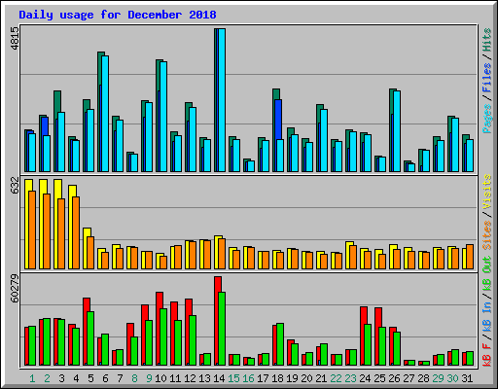Screen dimensions: 498x389
Task: Select day label '12' on the x-axis
Action: [190, 378]
